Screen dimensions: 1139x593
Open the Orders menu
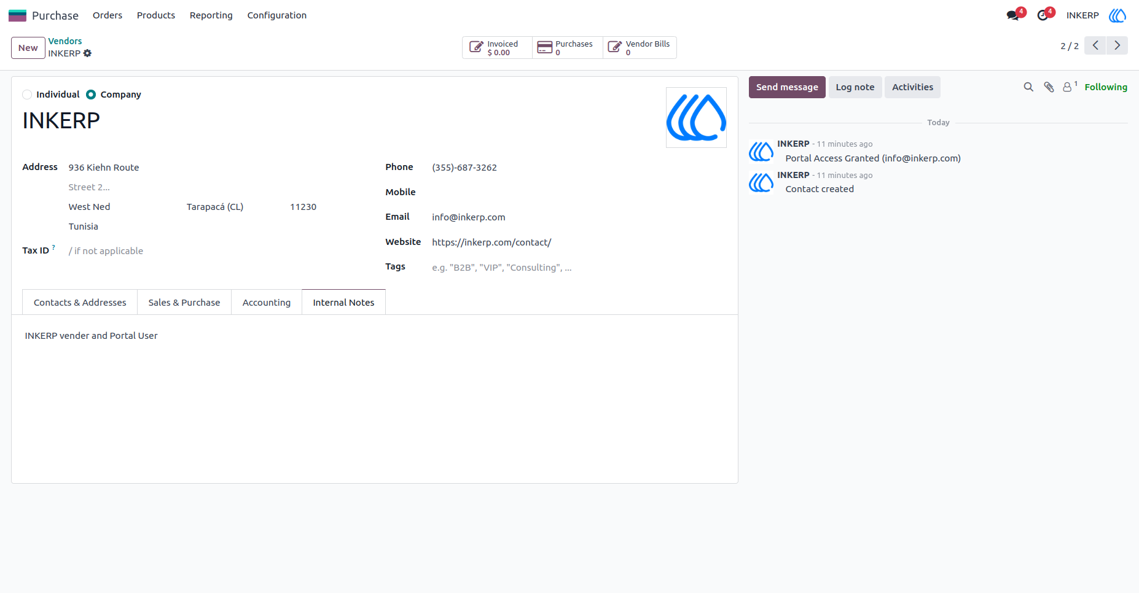tap(108, 15)
